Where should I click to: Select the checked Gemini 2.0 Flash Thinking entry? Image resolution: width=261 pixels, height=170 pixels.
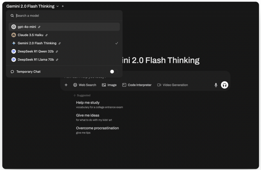[37, 43]
